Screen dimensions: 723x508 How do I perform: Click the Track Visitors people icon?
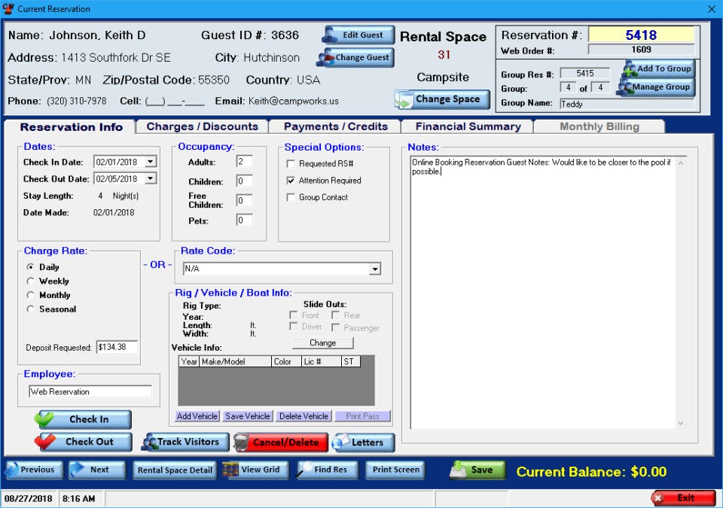point(149,442)
